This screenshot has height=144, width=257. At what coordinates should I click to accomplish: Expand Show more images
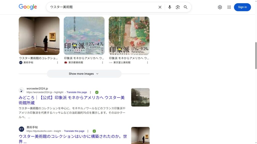coord(84,74)
